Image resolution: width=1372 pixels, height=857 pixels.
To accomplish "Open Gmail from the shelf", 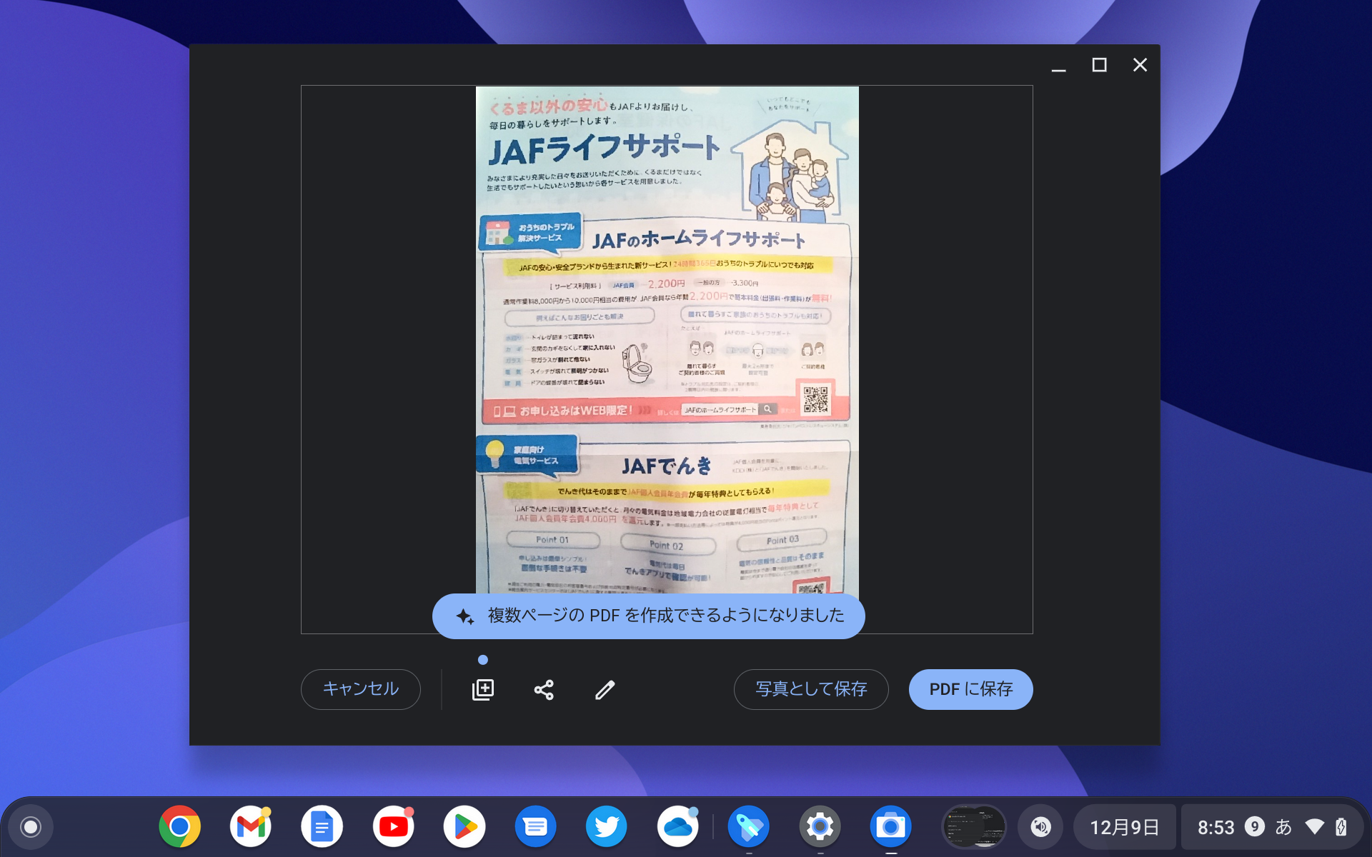I will click(x=252, y=826).
